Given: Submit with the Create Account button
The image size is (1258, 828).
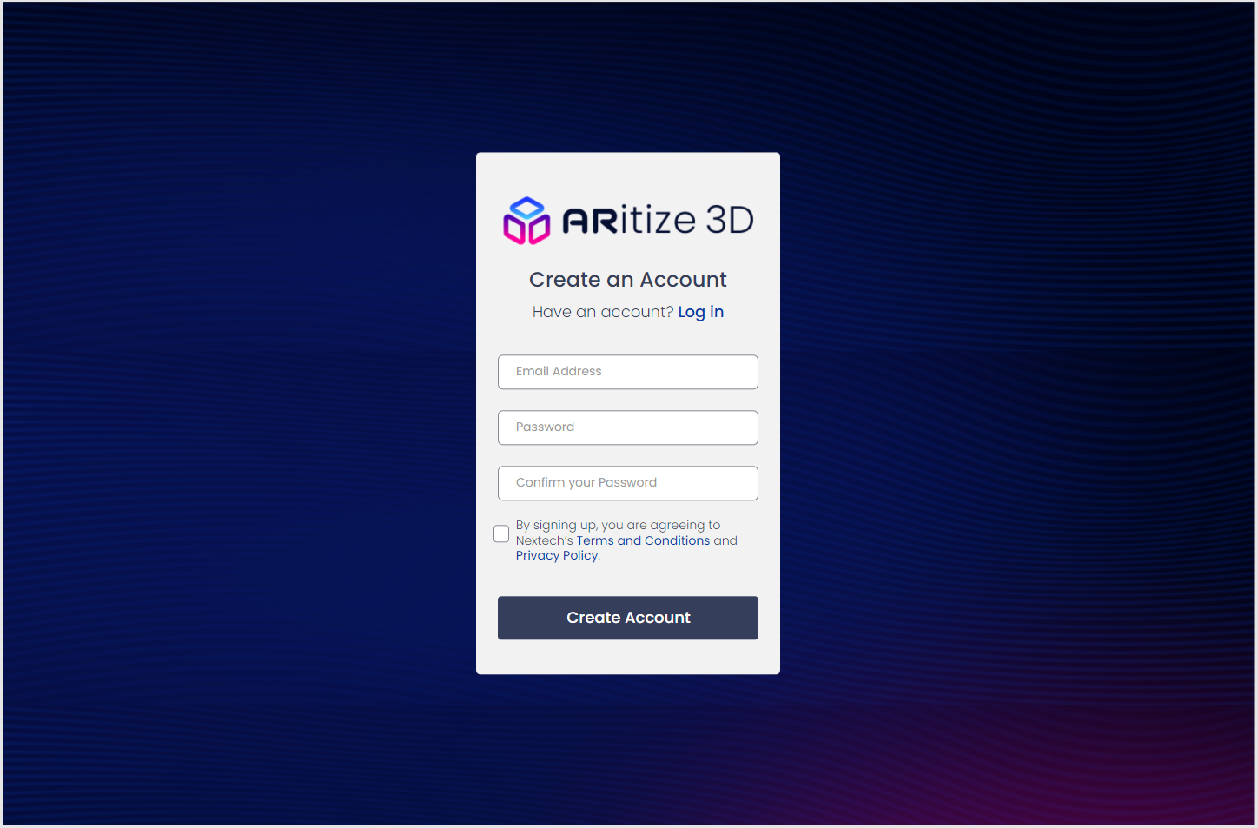Looking at the screenshot, I should [628, 618].
